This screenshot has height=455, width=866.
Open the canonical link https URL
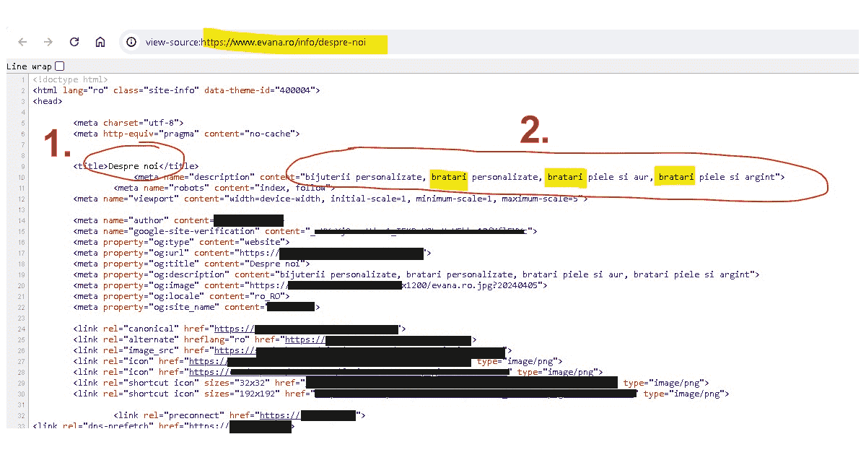(x=234, y=328)
